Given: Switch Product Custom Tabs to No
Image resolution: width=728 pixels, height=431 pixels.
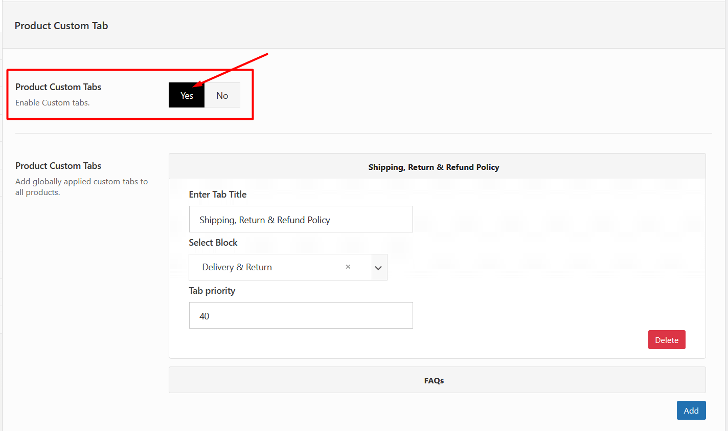Looking at the screenshot, I should [222, 95].
